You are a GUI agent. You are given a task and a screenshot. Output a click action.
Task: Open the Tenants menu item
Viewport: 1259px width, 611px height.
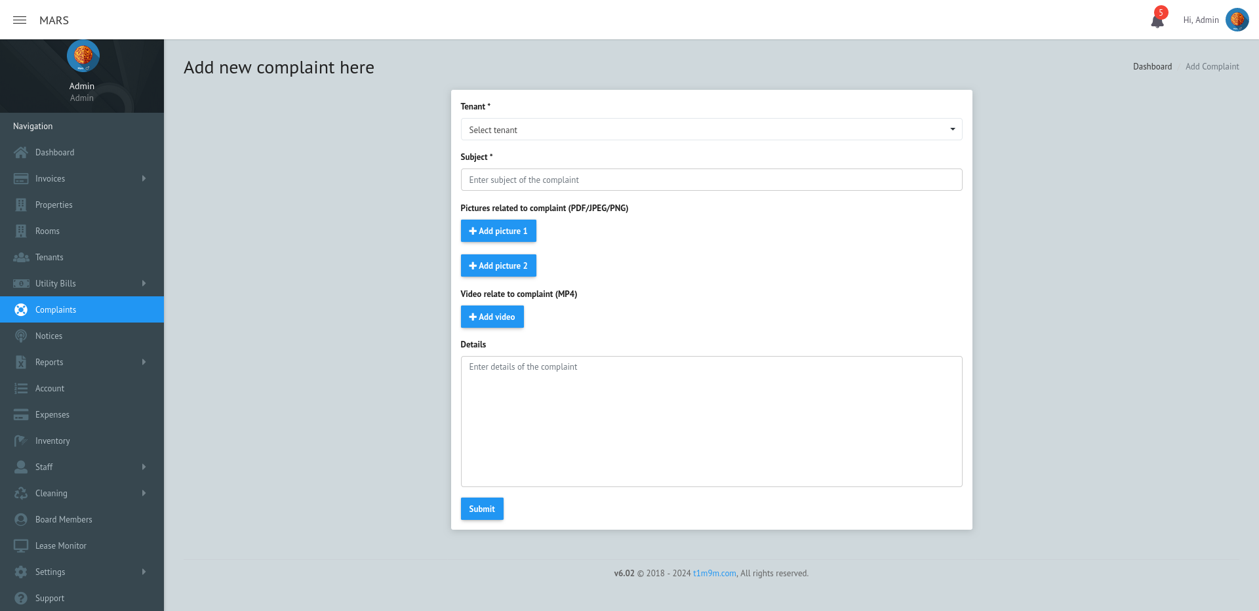tap(82, 257)
